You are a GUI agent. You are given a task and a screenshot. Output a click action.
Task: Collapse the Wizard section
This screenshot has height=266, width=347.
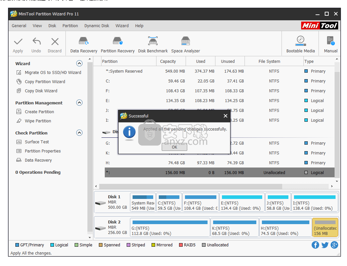(79, 63)
